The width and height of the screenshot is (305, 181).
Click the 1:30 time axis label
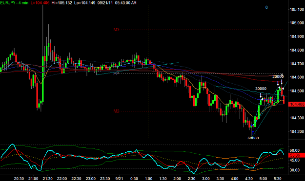163,179
